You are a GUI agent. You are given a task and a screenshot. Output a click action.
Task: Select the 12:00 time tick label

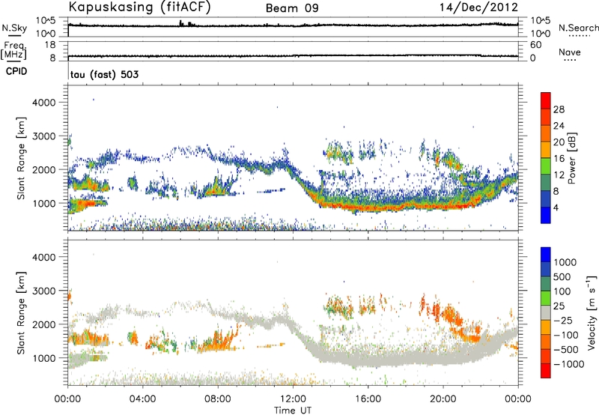point(293,399)
